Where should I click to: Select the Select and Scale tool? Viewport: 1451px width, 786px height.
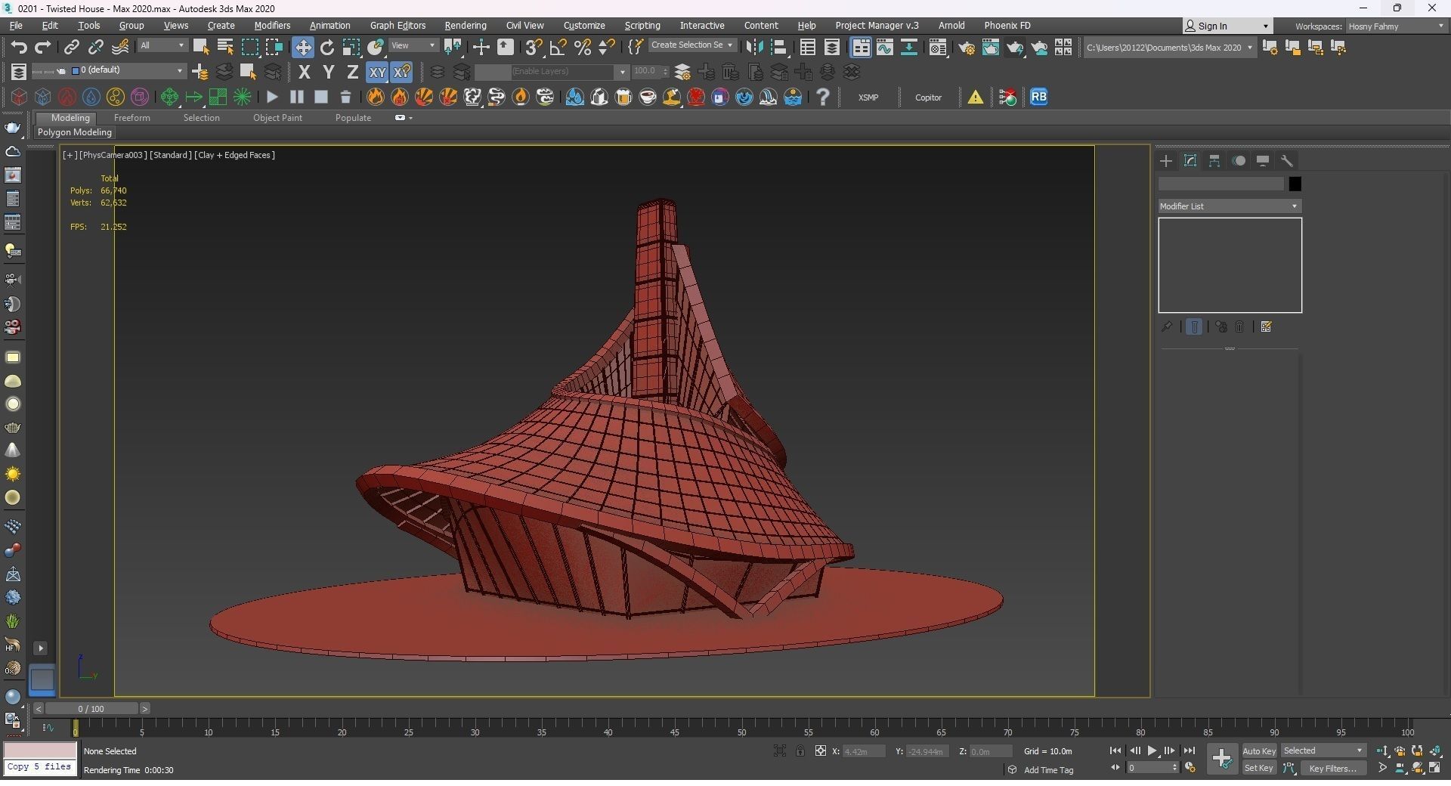(x=351, y=47)
